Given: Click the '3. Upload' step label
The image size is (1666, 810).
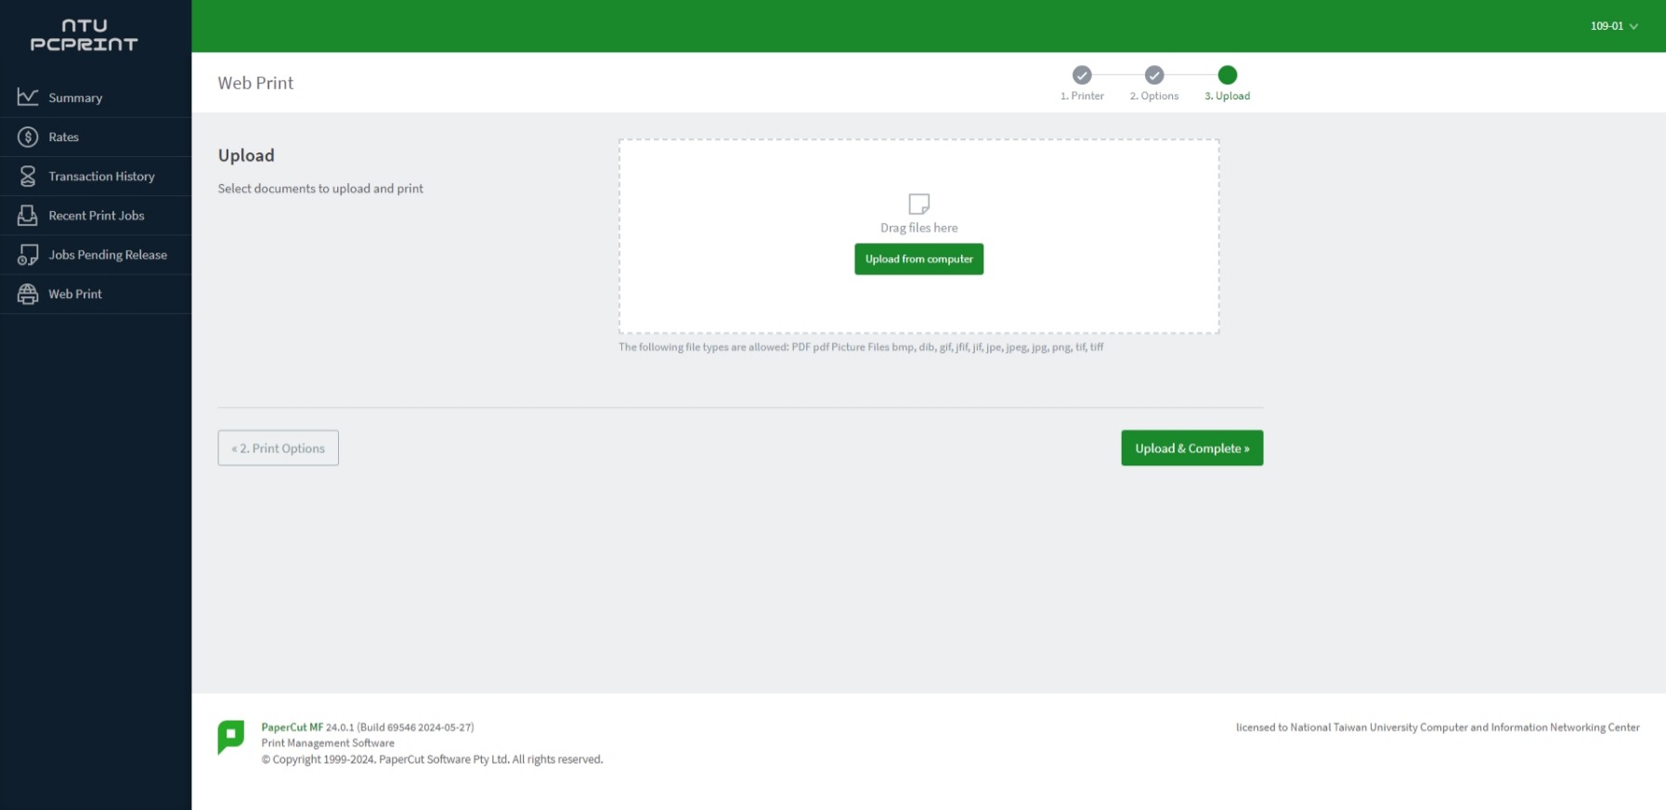Looking at the screenshot, I should [x=1228, y=96].
